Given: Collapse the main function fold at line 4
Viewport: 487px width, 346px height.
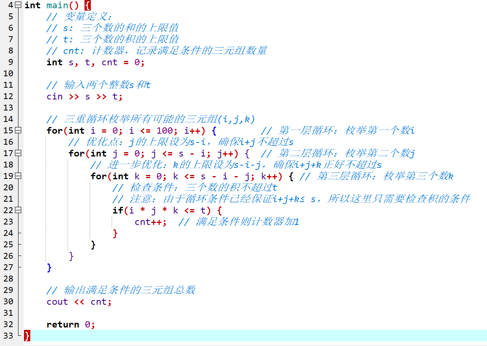Looking at the screenshot, I should pos(18,5).
